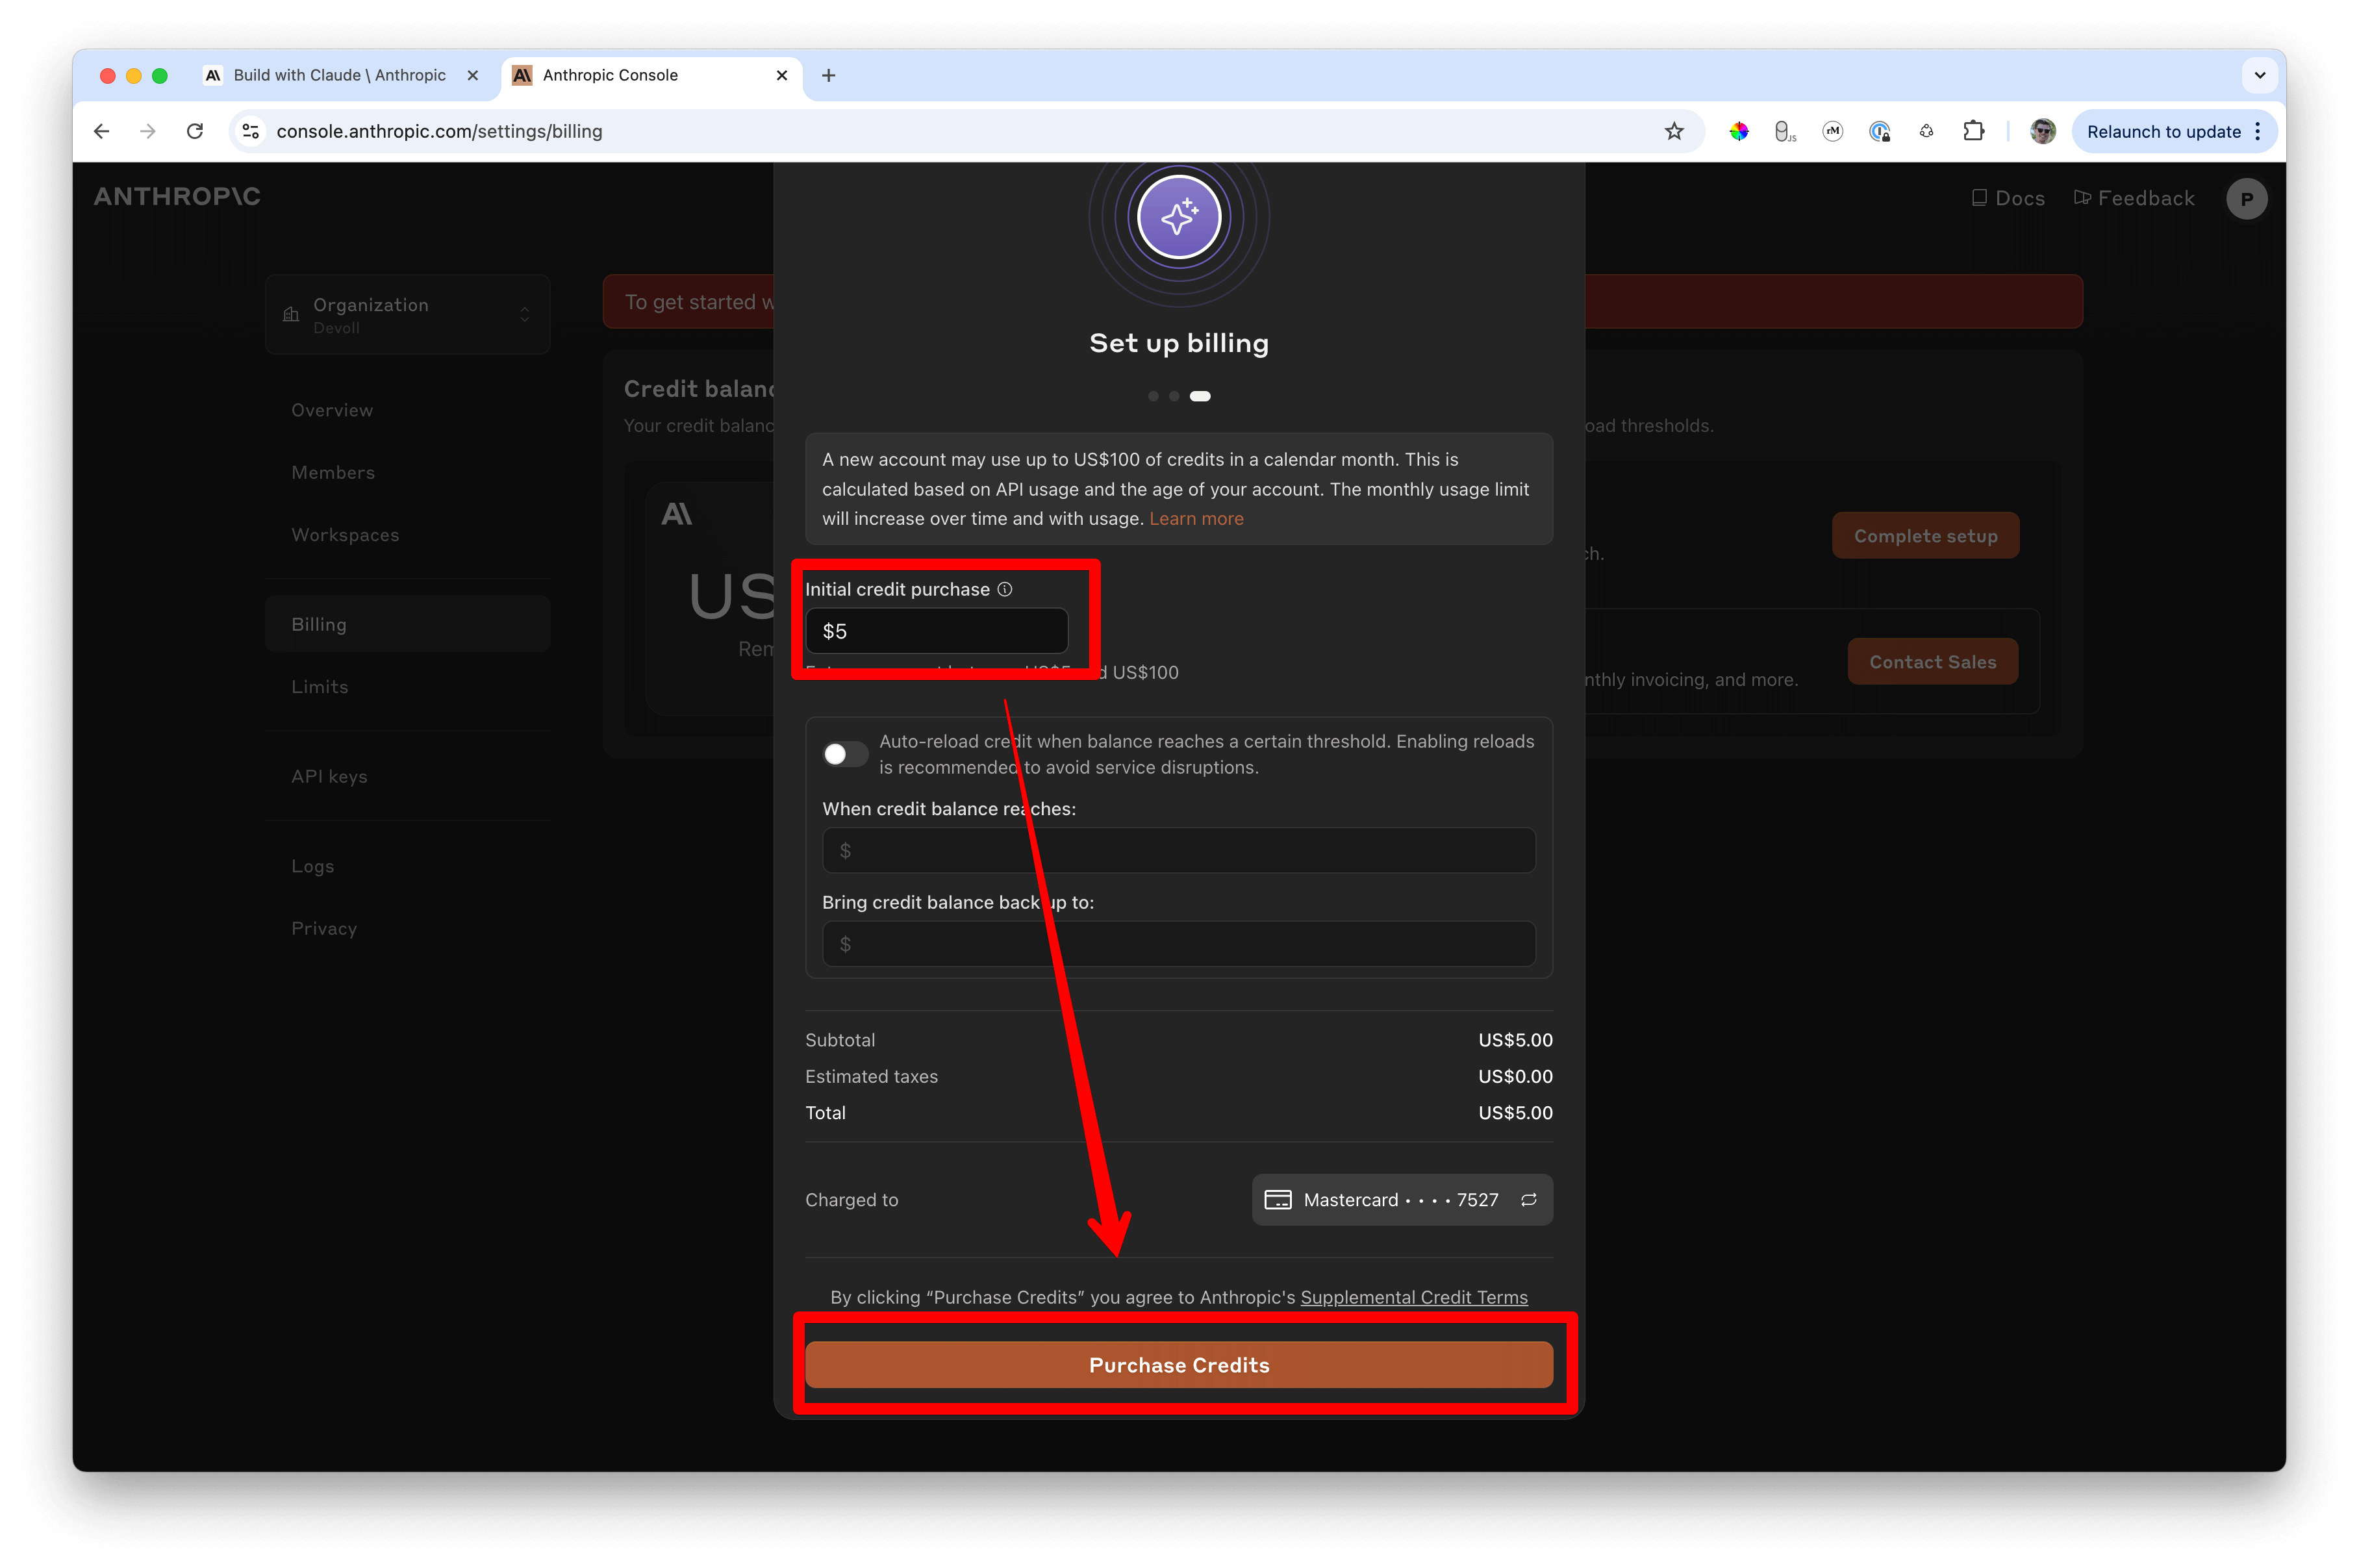2359x1568 pixels.
Task: Click the Estimated taxes US$0.00 value
Action: 1515,1076
